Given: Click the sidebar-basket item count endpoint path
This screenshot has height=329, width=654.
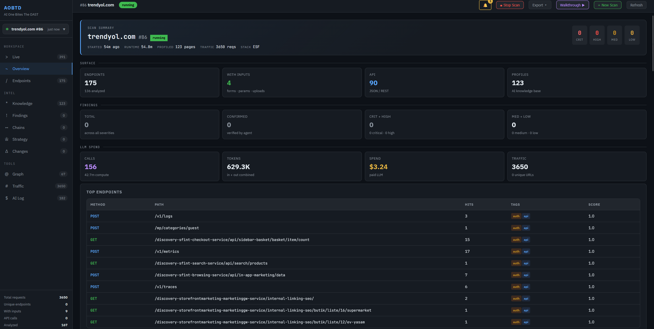Looking at the screenshot, I should click(x=232, y=240).
